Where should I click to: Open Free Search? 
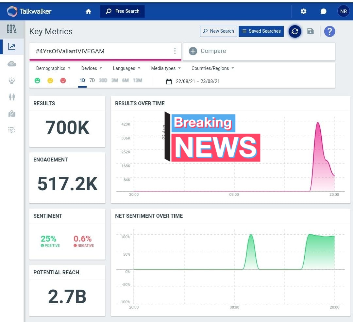coord(123,11)
